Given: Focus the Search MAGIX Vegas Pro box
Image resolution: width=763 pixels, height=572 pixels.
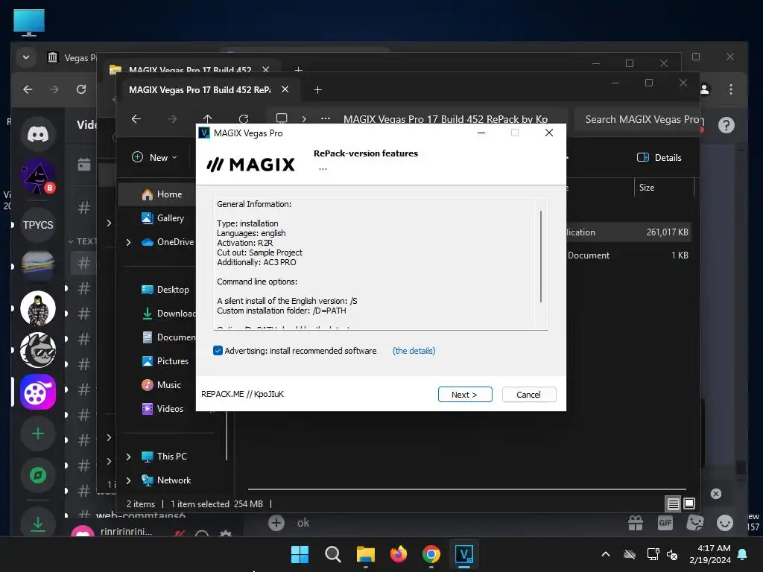Looking at the screenshot, I should (639, 119).
